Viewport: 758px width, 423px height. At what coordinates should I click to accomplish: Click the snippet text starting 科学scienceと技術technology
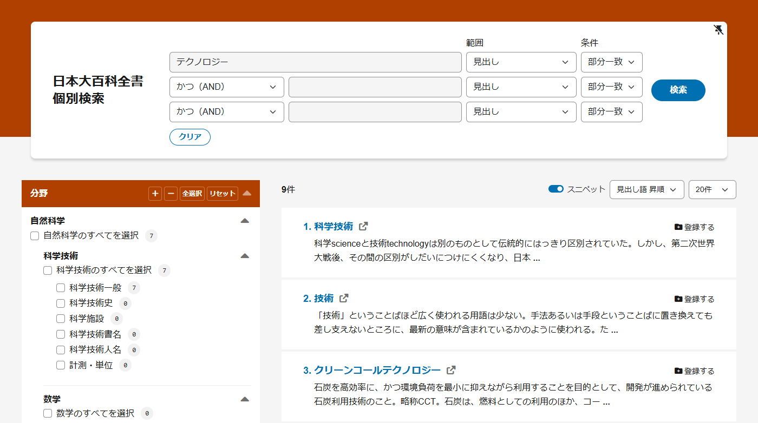(514, 251)
